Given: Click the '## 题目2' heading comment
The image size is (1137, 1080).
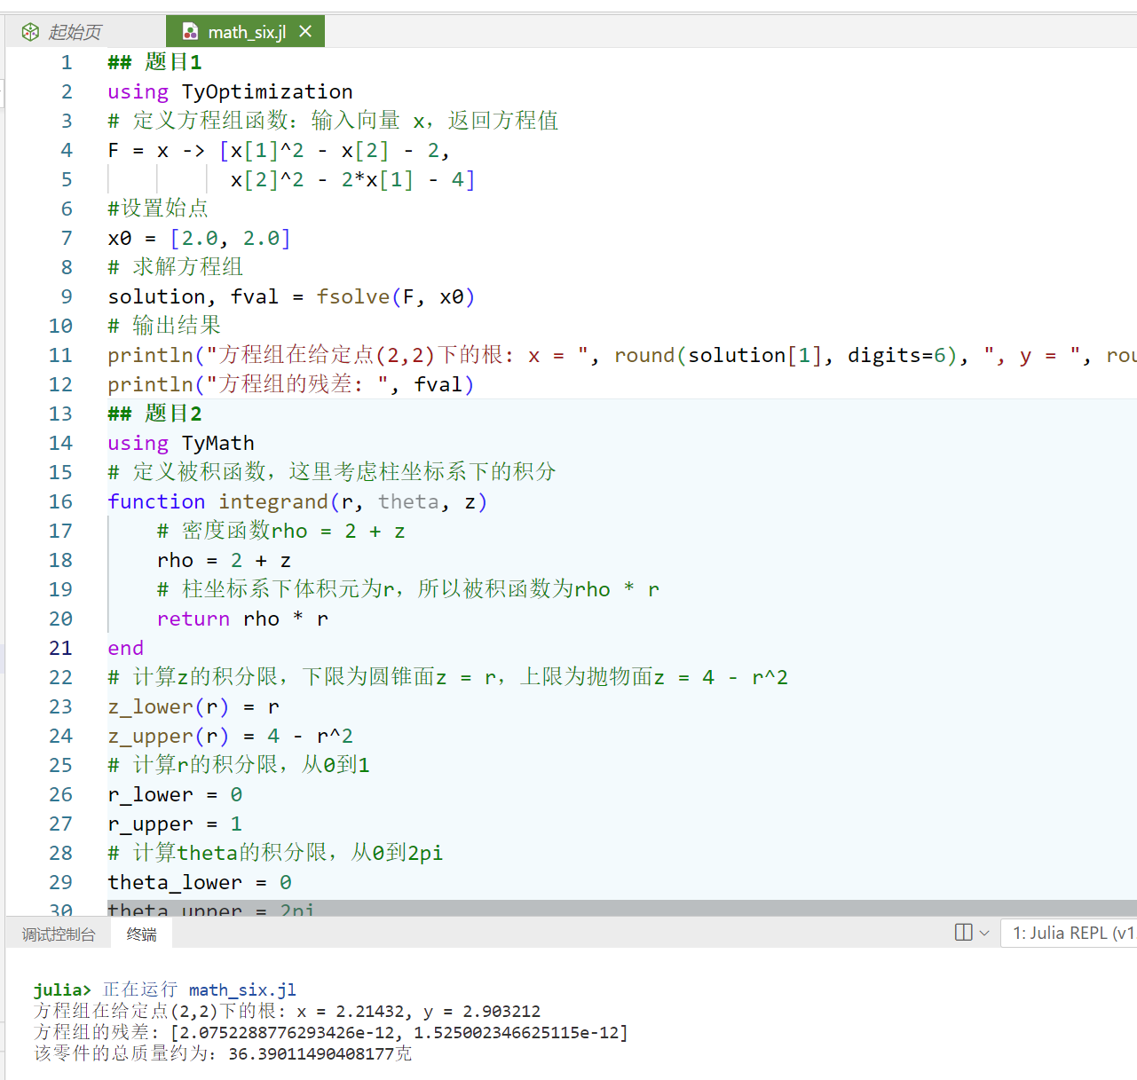Looking at the screenshot, I should (154, 414).
